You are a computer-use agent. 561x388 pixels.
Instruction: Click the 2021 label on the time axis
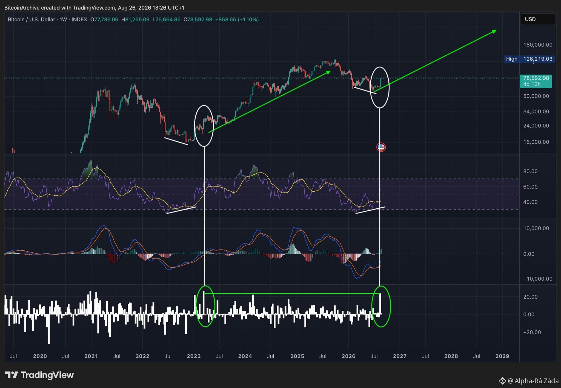coord(91,356)
